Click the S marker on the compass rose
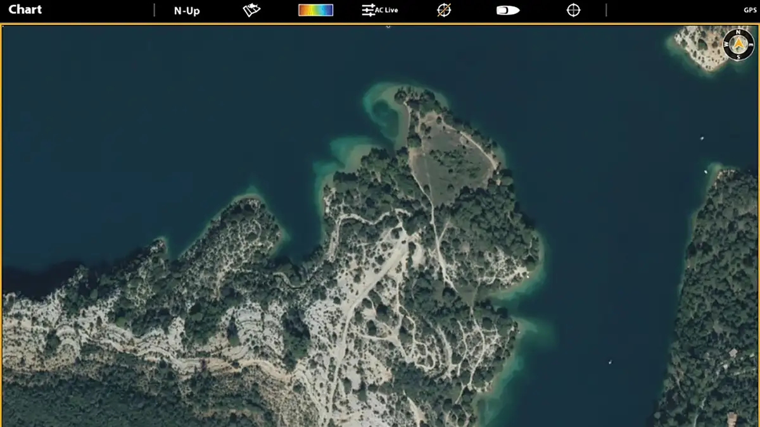The width and height of the screenshot is (760, 427). pyautogui.click(x=738, y=56)
